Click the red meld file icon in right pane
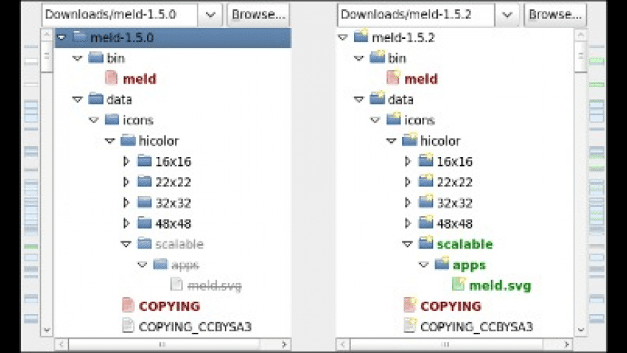 393,78
